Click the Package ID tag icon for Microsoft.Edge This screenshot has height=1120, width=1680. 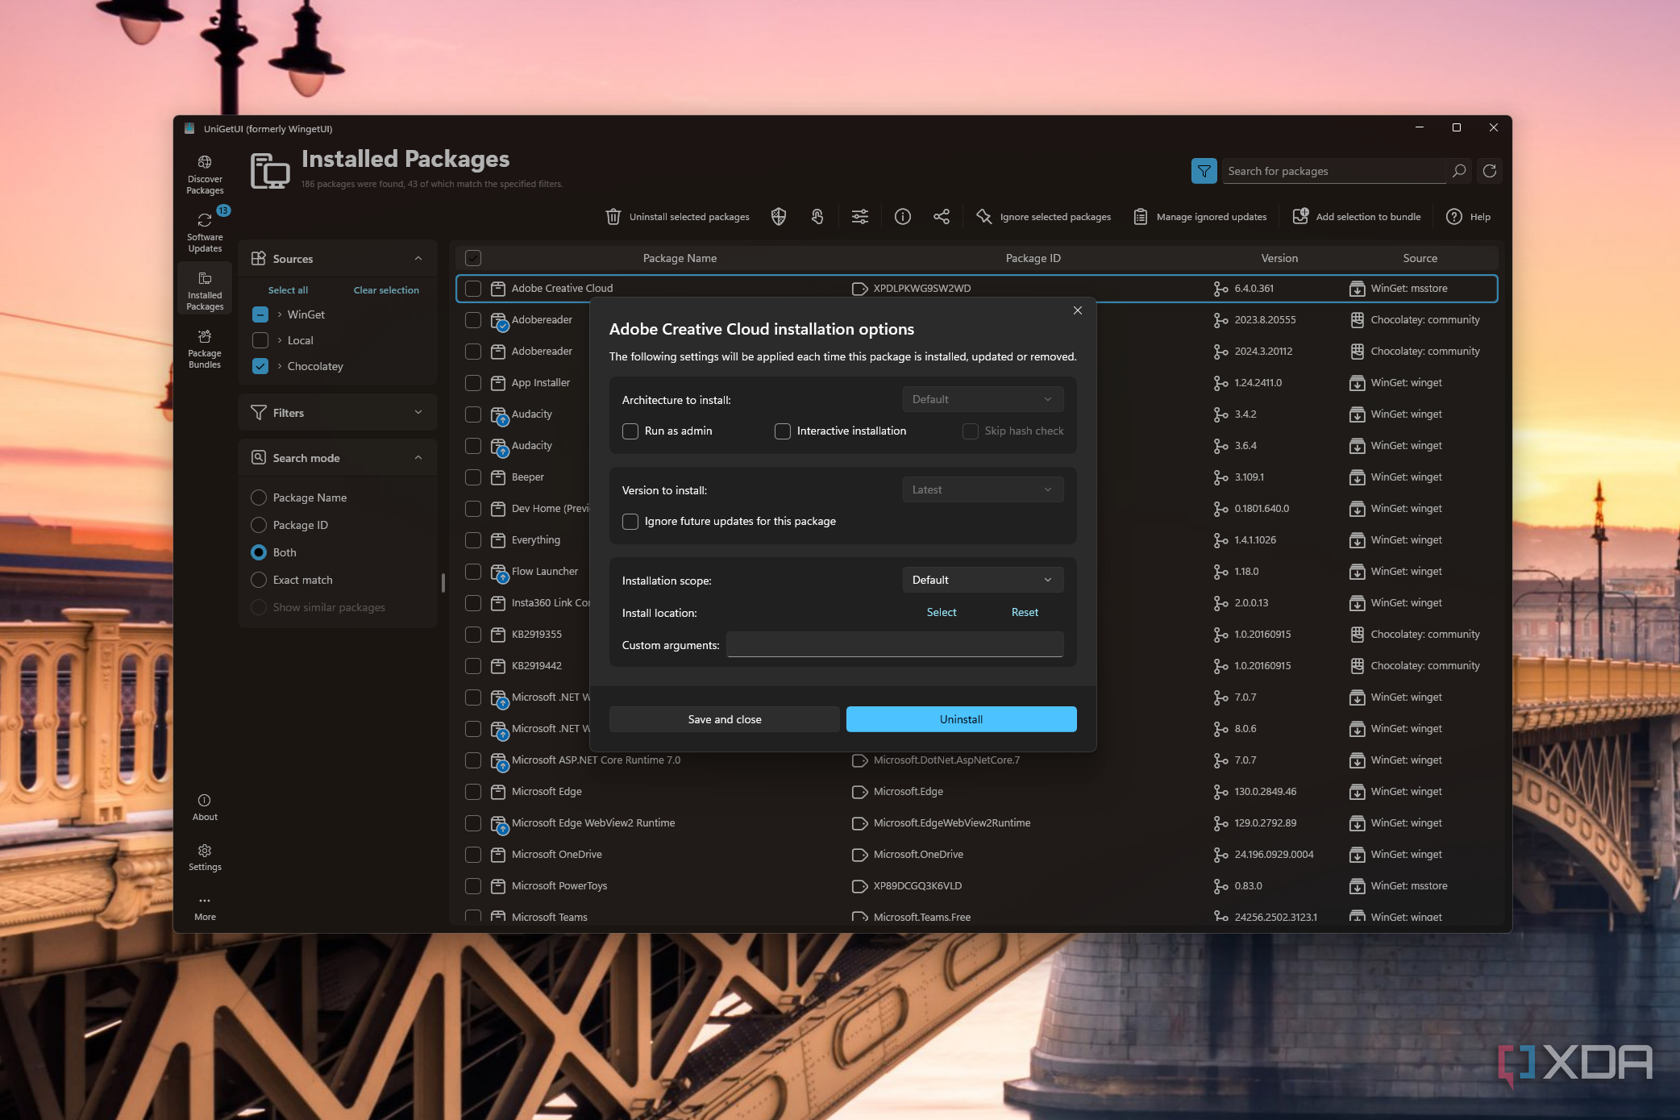click(x=859, y=792)
